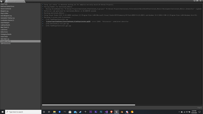Viewport: 203px width, 114px height.
Task: Select Play In Editor log
Action: [20, 14]
